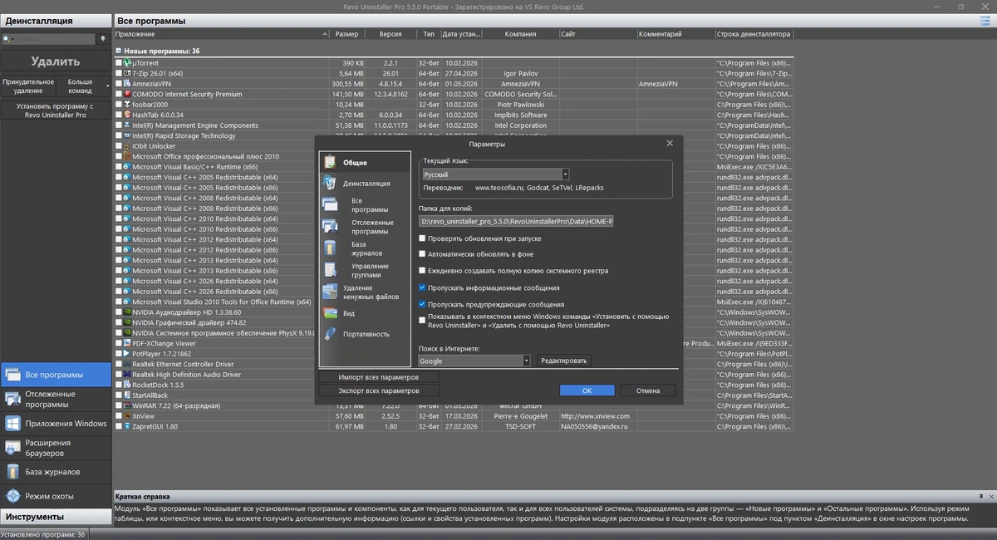
Task: Open the hamburger menu icon at the top right
Action: point(986,20)
